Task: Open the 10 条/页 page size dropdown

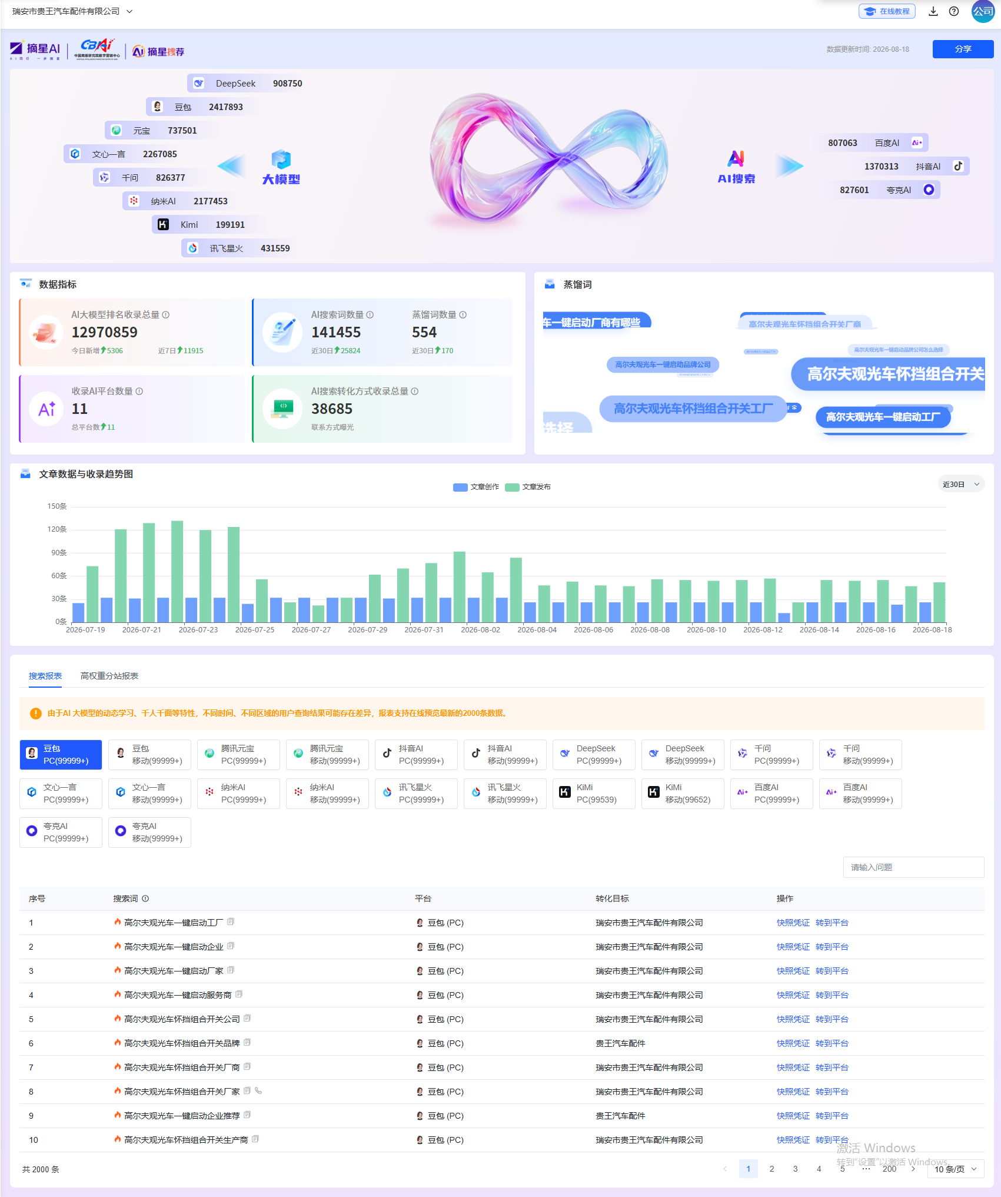Action: point(956,1169)
